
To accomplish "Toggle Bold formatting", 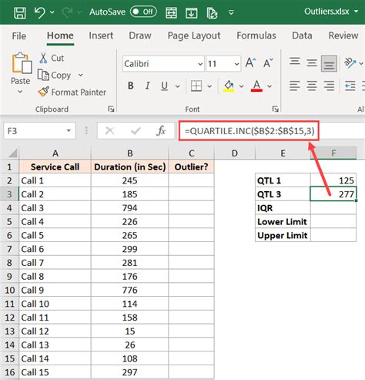I will pyautogui.click(x=131, y=86).
